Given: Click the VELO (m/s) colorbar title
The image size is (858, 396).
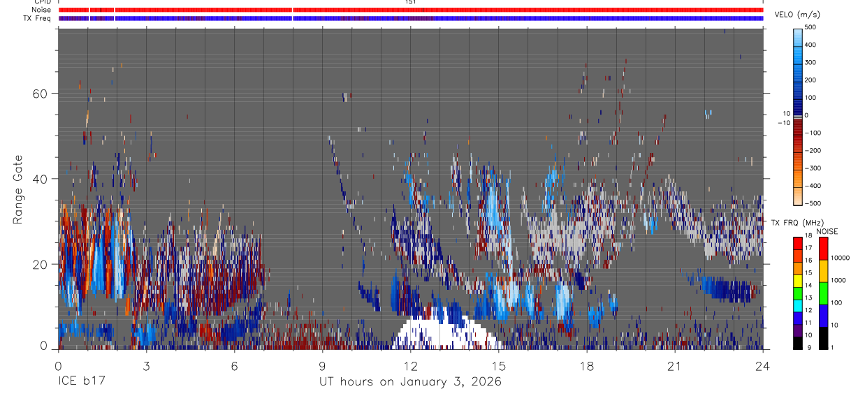Looking at the screenshot, I should (x=797, y=15).
